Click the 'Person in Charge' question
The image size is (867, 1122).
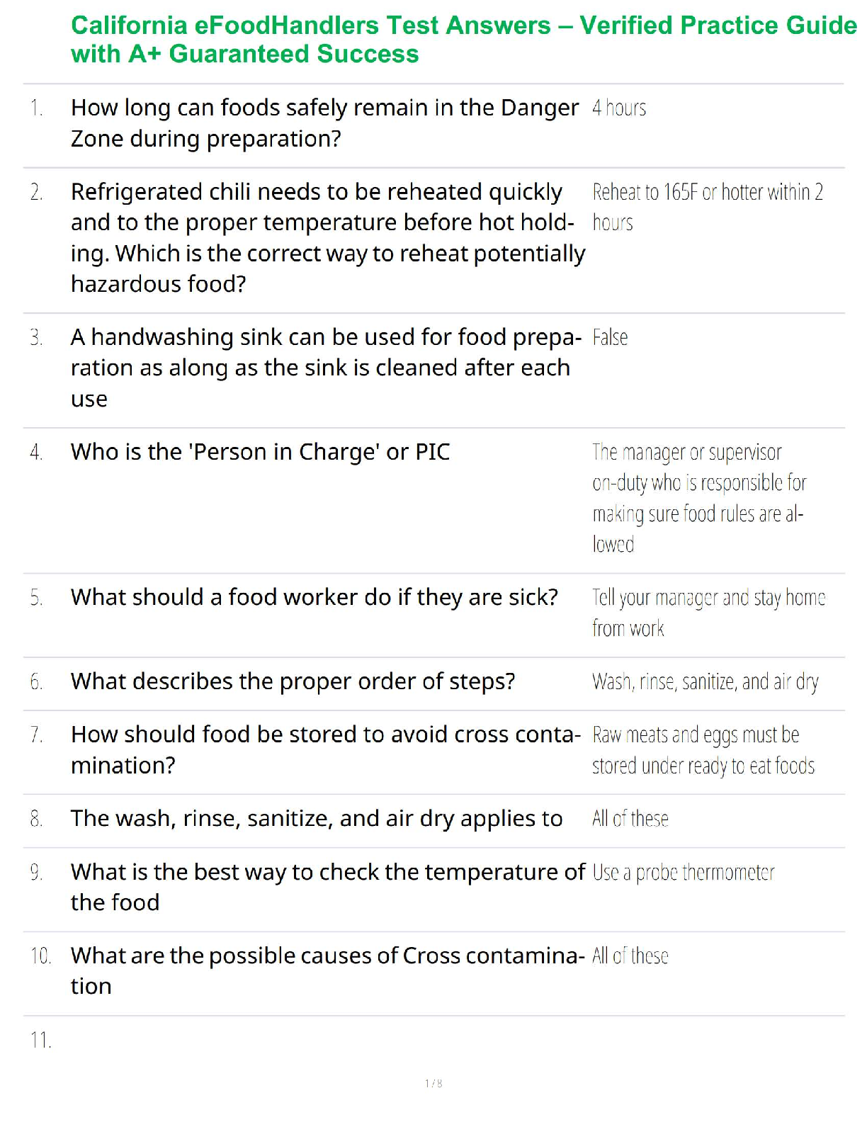[x=260, y=453]
